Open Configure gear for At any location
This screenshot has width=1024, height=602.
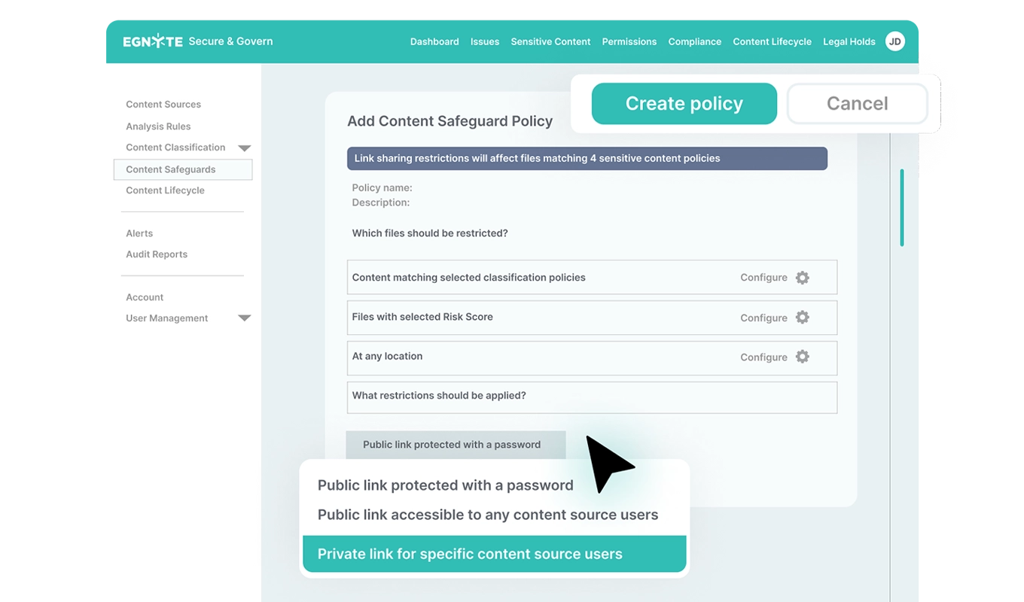pos(802,357)
